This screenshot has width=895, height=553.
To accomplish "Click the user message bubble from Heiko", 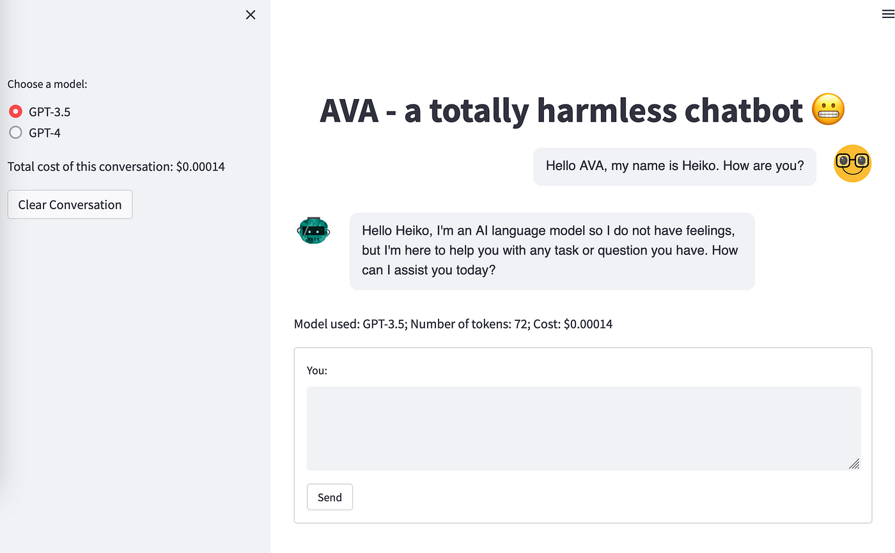I will (x=675, y=166).
